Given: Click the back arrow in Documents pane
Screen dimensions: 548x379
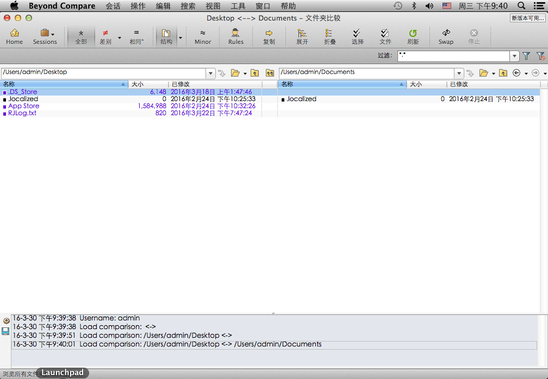Looking at the screenshot, I should coord(516,73).
